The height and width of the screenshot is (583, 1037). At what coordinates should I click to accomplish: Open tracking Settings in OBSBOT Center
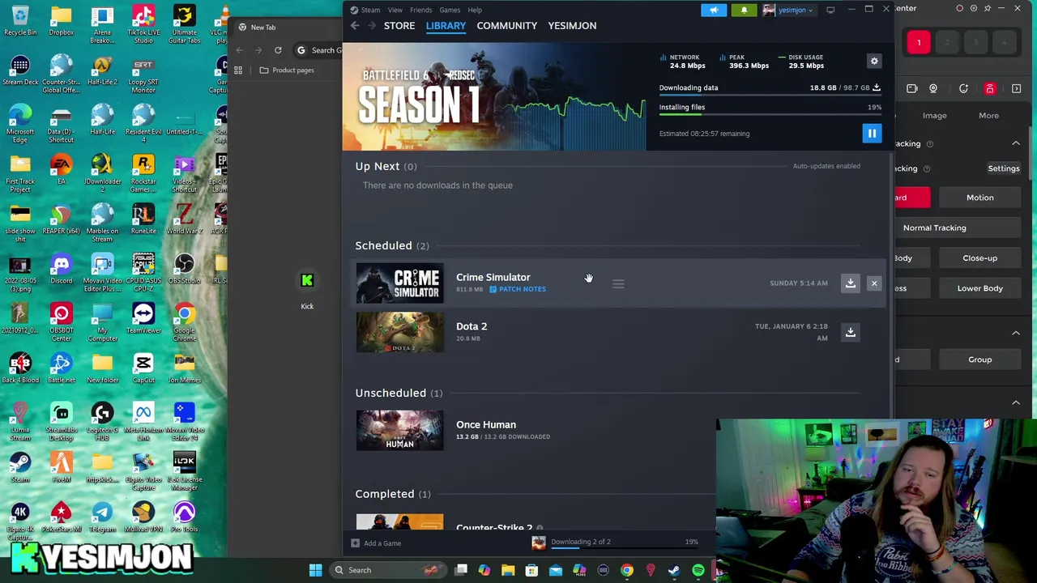pyautogui.click(x=1003, y=168)
